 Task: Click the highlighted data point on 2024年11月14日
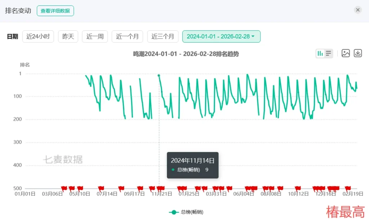tap(159, 76)
